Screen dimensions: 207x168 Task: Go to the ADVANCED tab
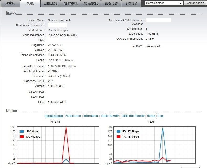pos(91,3)
